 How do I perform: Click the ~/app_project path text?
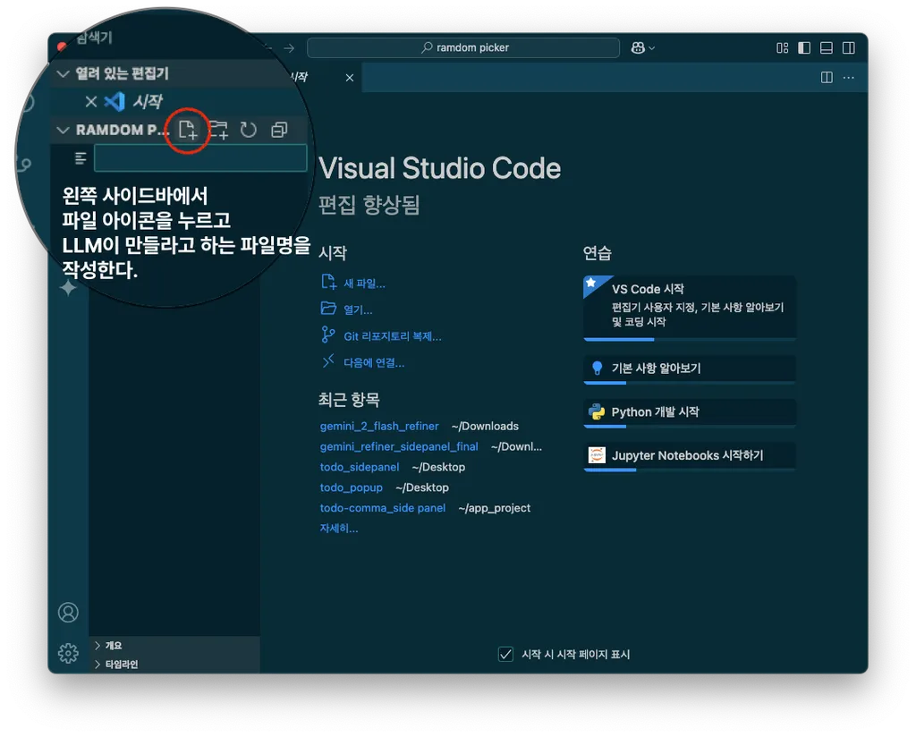tap(494, 508)
